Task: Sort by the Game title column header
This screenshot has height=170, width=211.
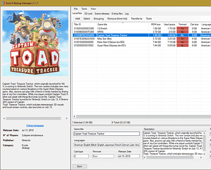Action: (123, 25)
